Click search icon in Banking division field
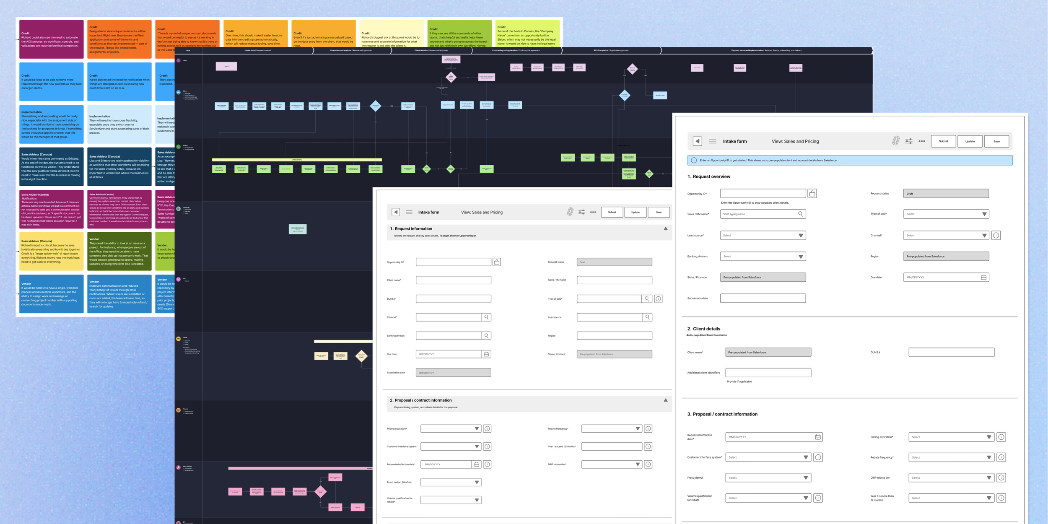The image size is (1048, 524). [486, 336]
